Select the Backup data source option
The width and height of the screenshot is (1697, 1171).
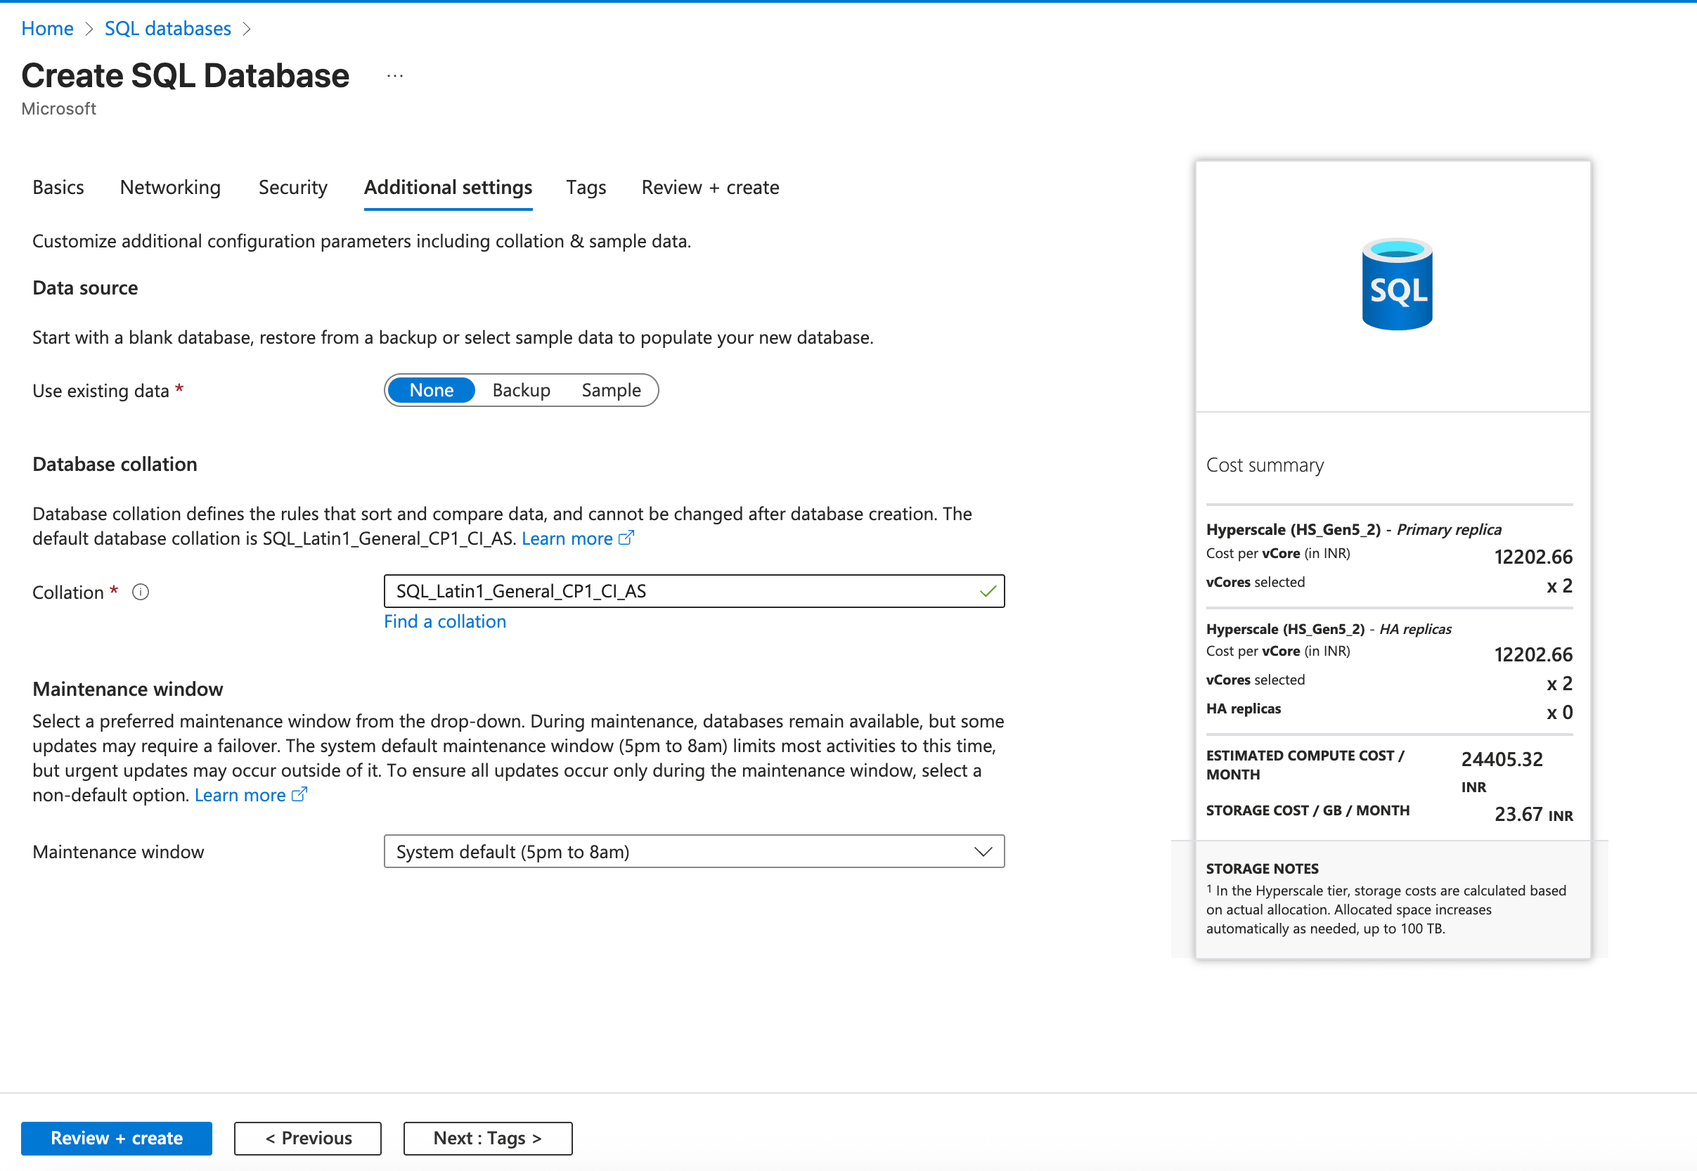[521, 389]
